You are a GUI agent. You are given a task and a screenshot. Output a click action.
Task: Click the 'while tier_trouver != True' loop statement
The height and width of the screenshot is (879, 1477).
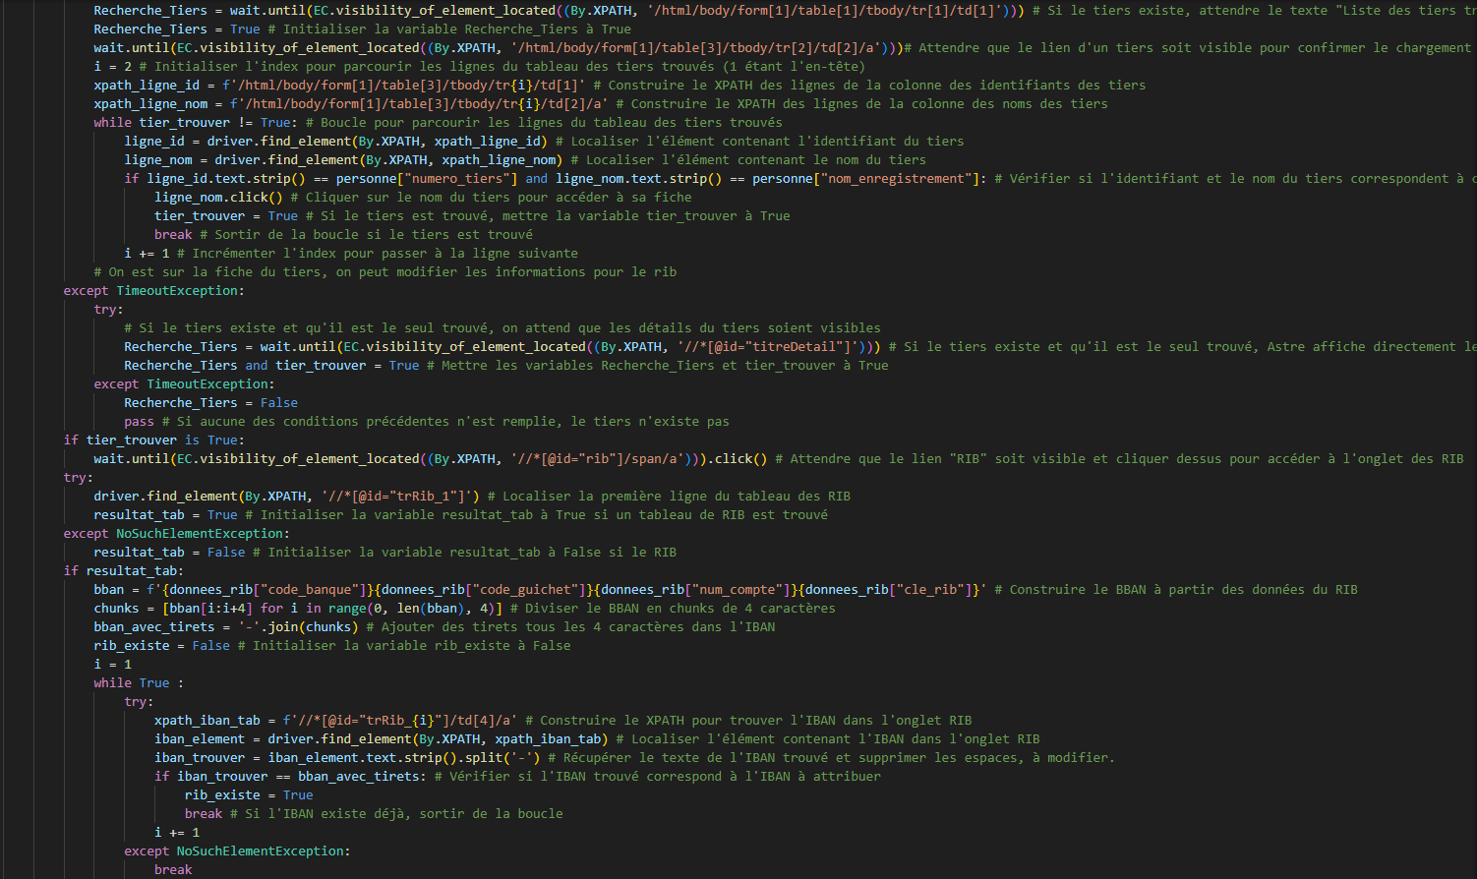(x=194, y=122)
